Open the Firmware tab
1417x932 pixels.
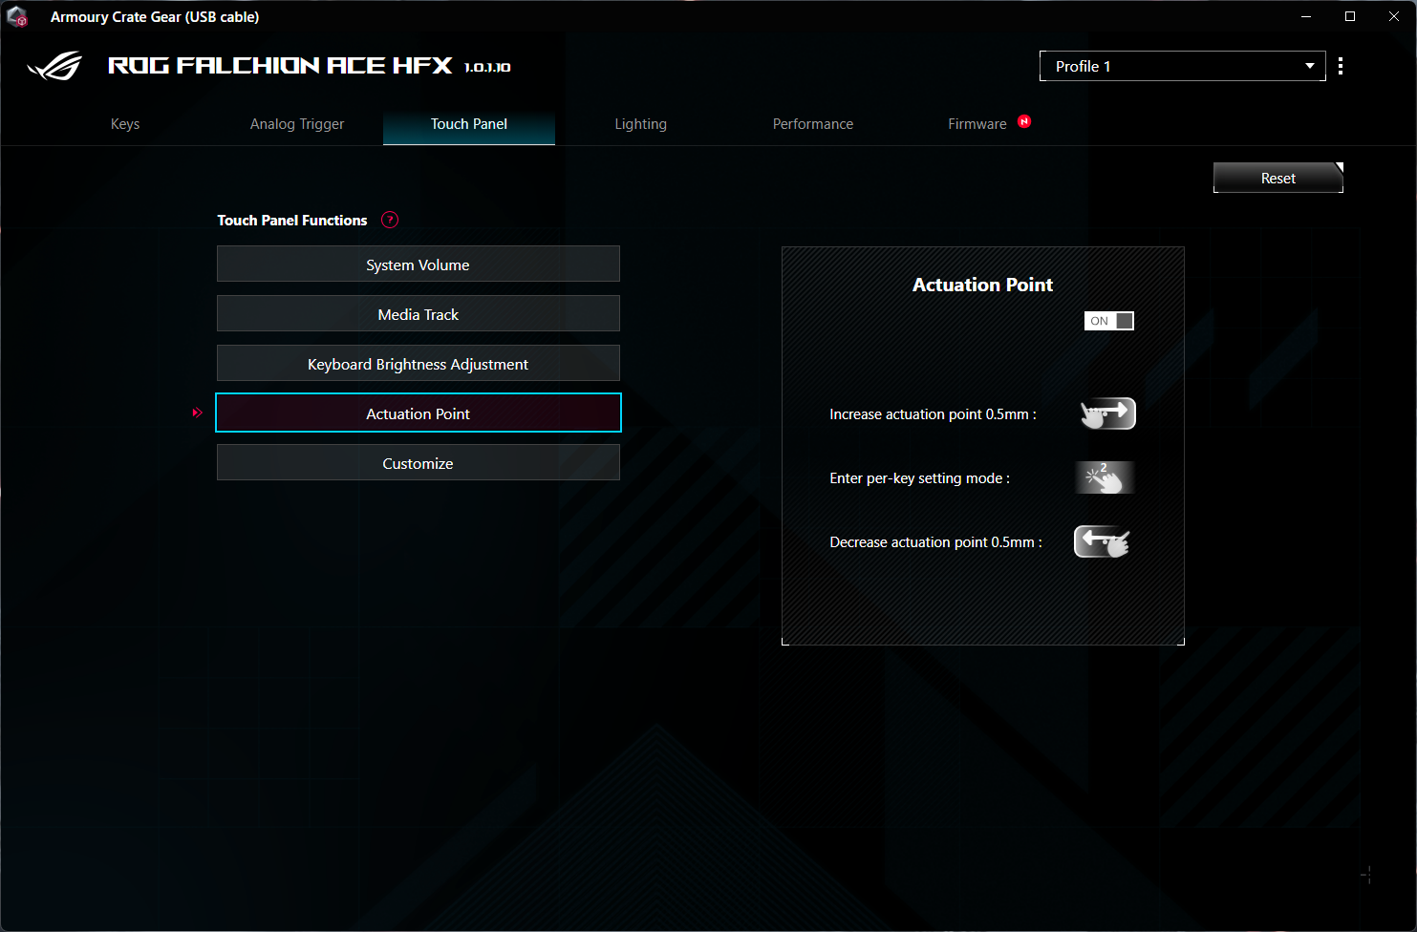(x=977, y=124)
